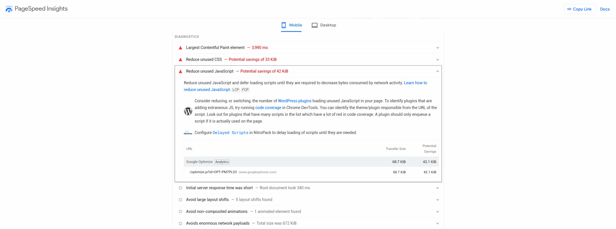Viewport: 616px width, 229px height.
Task: Click the WordPress logo icon
Action: pos(188,111)
